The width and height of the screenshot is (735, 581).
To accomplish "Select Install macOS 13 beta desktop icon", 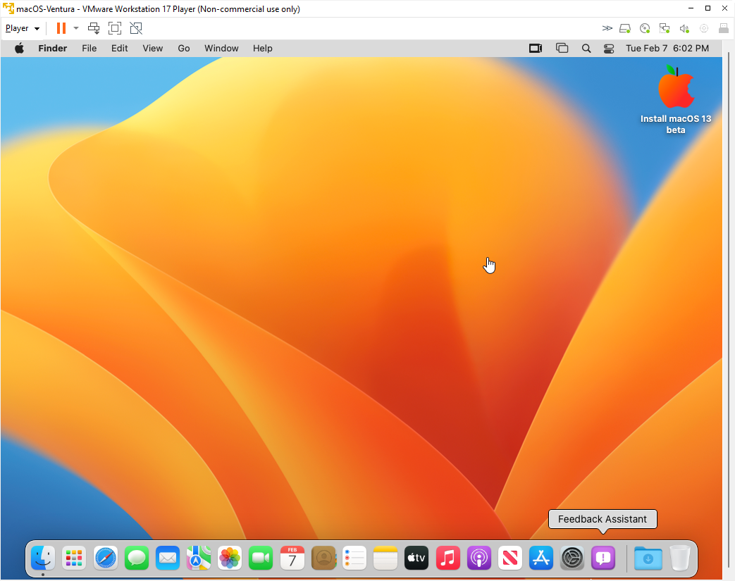I will [x=676, y=88].
